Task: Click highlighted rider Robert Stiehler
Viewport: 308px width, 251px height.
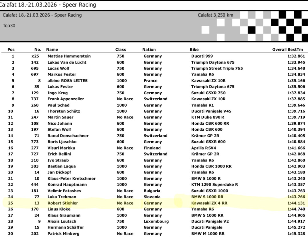Action: pos(62,203)
